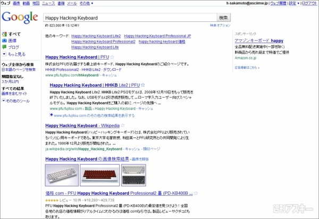
Task: Focus the search box with Happy Hacking Keyboard
Action: (130, 18)
